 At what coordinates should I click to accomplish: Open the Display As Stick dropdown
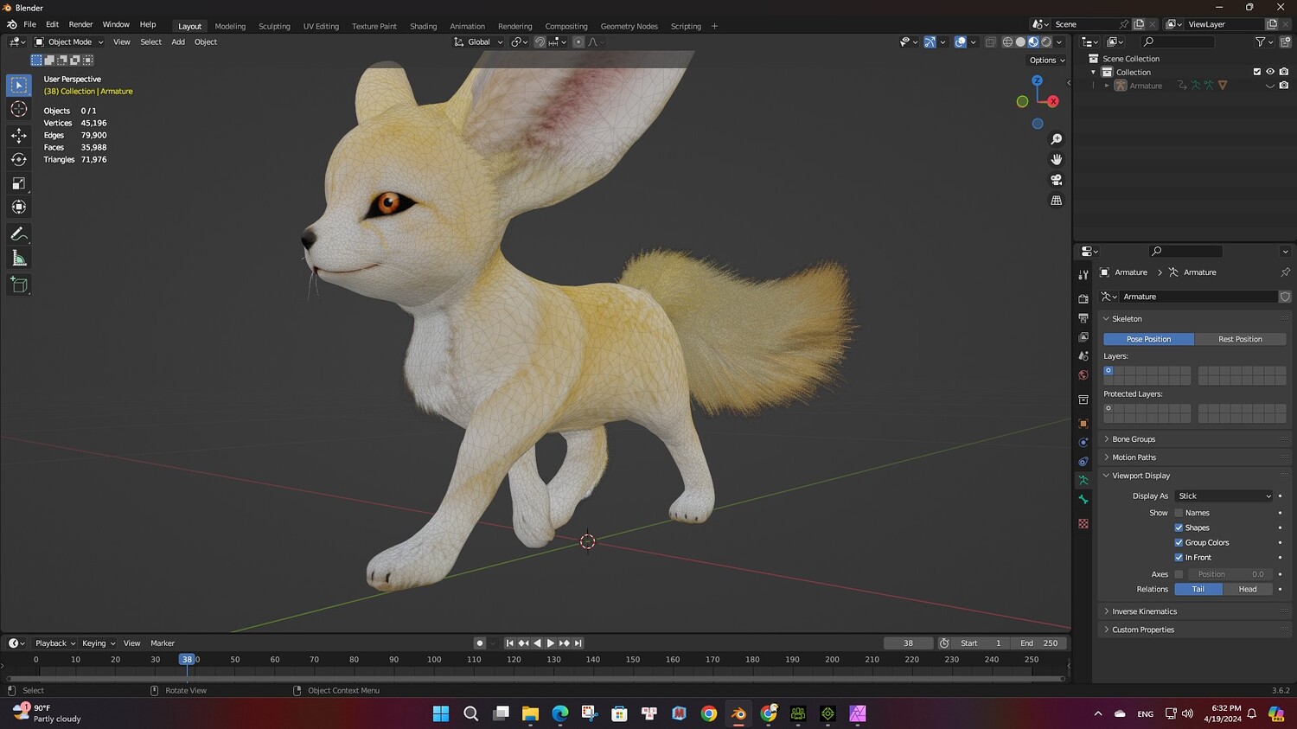click(x=1224, y=496)
